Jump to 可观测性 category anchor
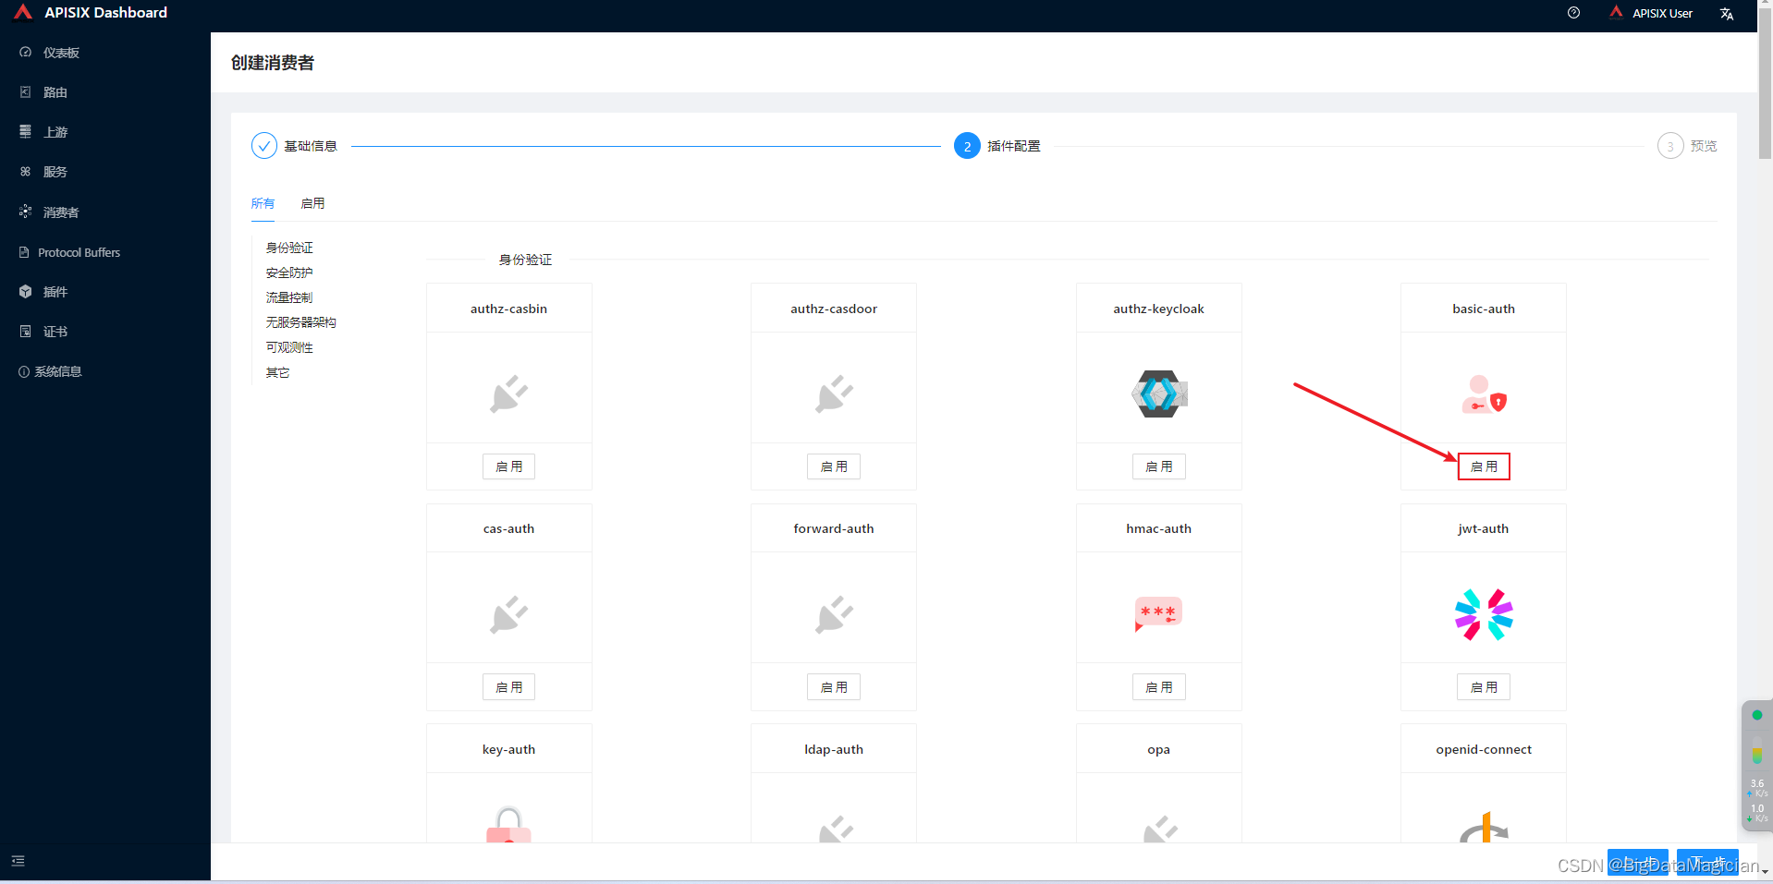The image size is (1773, 884). click(289, 347)
